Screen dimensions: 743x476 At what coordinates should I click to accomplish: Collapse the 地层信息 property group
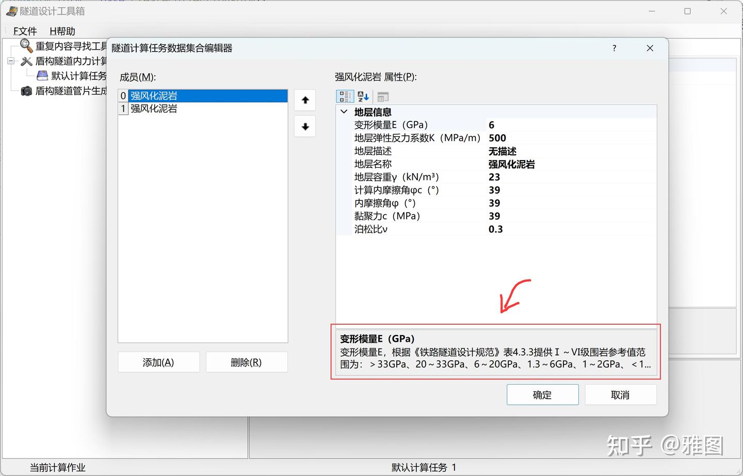click(344, 112)
